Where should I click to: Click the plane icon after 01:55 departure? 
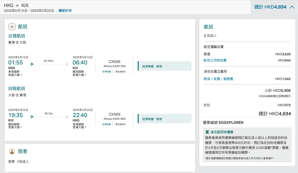coord(32,64)
